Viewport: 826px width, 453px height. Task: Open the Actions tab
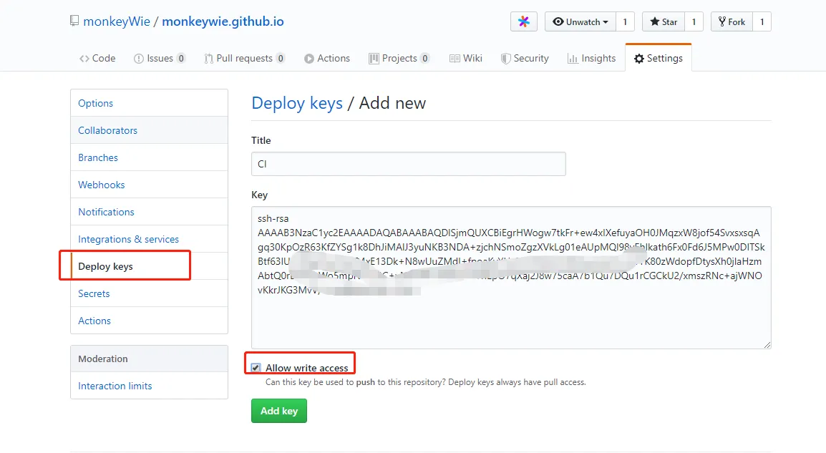point(327,59)
